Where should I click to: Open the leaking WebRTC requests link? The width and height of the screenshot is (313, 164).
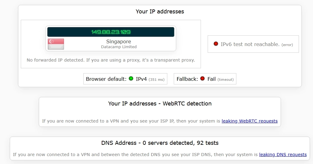click(x=249, y=121)
